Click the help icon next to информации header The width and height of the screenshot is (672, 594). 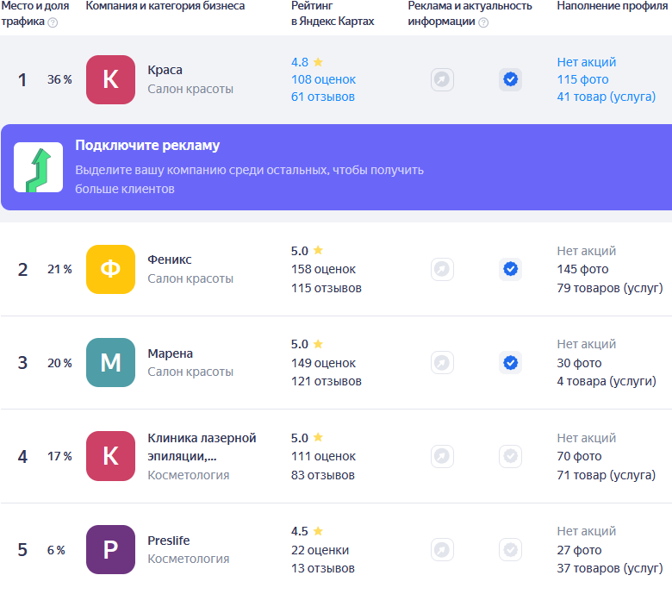pos(483,22)
